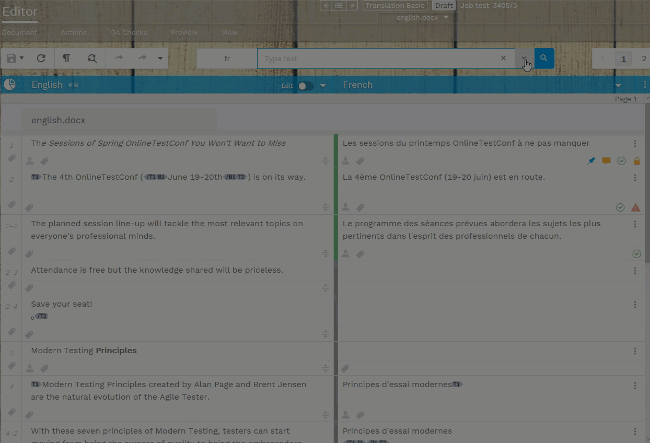
Task: Click the pilcrow show-formatting icon
Action: [x=66, y=59]
